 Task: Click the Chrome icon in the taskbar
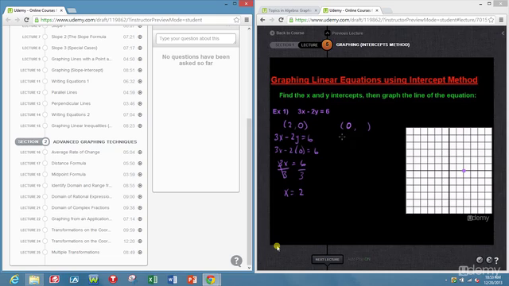(211, 279)
